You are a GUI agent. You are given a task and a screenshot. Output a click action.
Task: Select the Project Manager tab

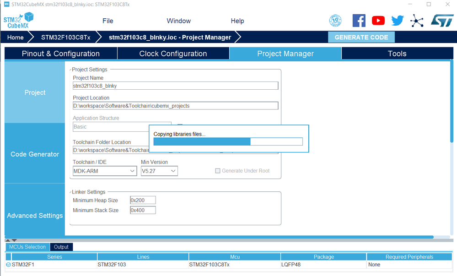[285, 54]
